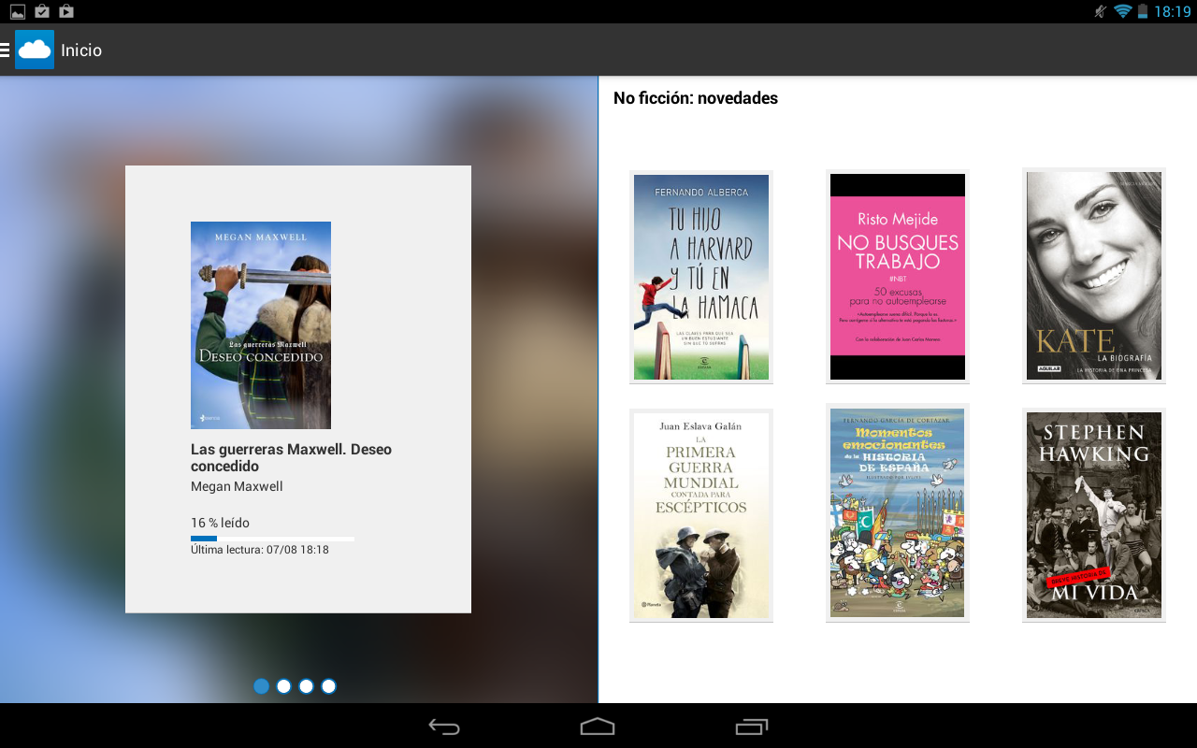Tap the Android Back navigation button
This screenshot has width=1197, height=748.
(444, 726)
